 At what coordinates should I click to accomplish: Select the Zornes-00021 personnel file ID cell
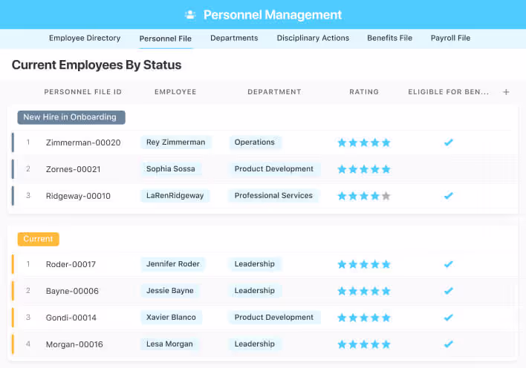click(x=73, y=169)
